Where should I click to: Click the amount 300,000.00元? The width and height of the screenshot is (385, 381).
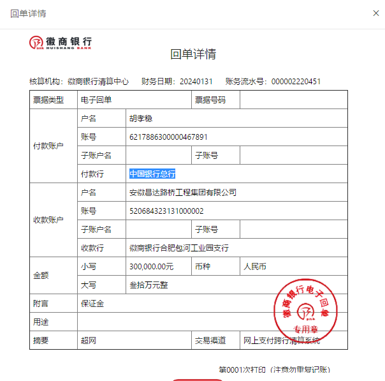click(x=151, y=267)
